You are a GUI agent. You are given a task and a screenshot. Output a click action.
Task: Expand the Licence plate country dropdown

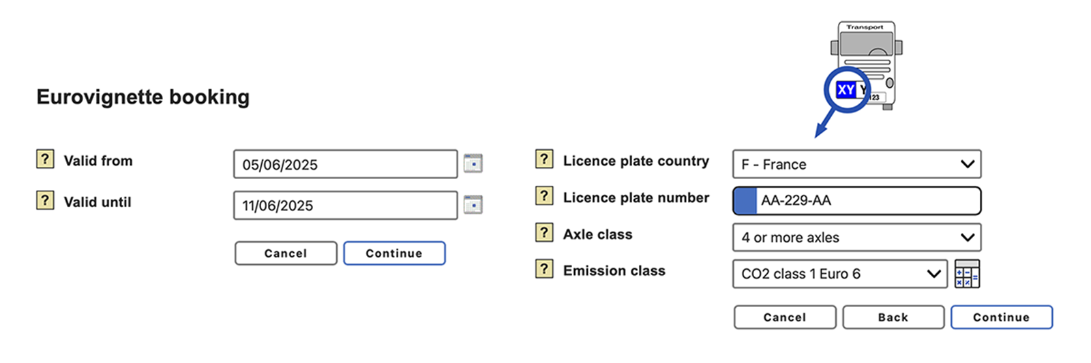(856, 164)
